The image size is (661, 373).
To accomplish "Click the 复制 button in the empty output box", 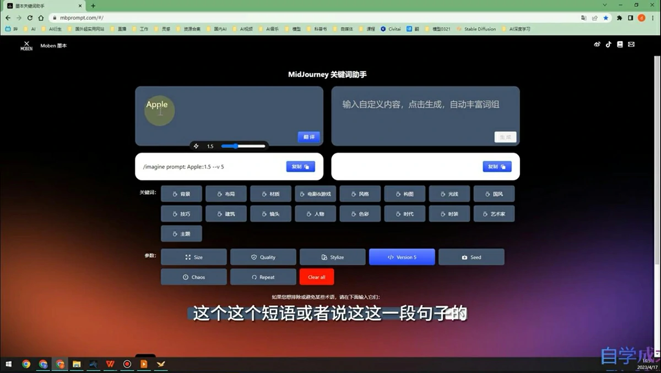I will click(x=497, y=166).
